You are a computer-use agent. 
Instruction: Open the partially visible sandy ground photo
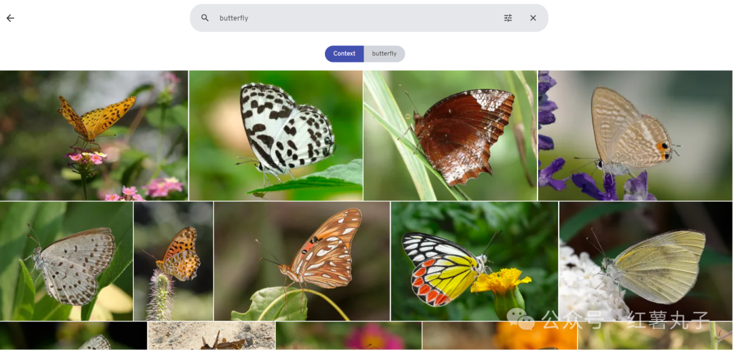pos(211,336)
